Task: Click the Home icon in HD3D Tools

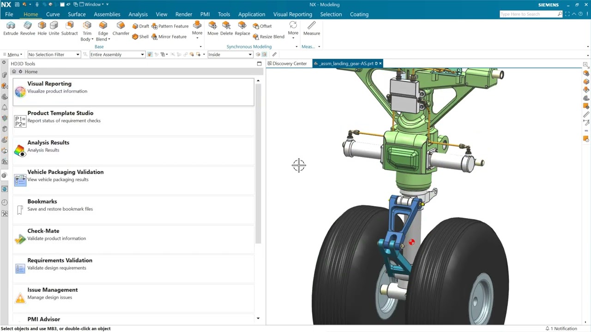Action: (x=14, y=71)
